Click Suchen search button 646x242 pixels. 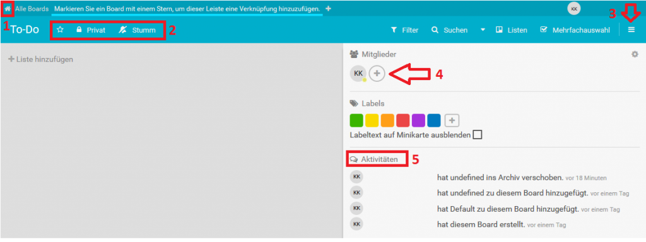(x=449, y=30)
